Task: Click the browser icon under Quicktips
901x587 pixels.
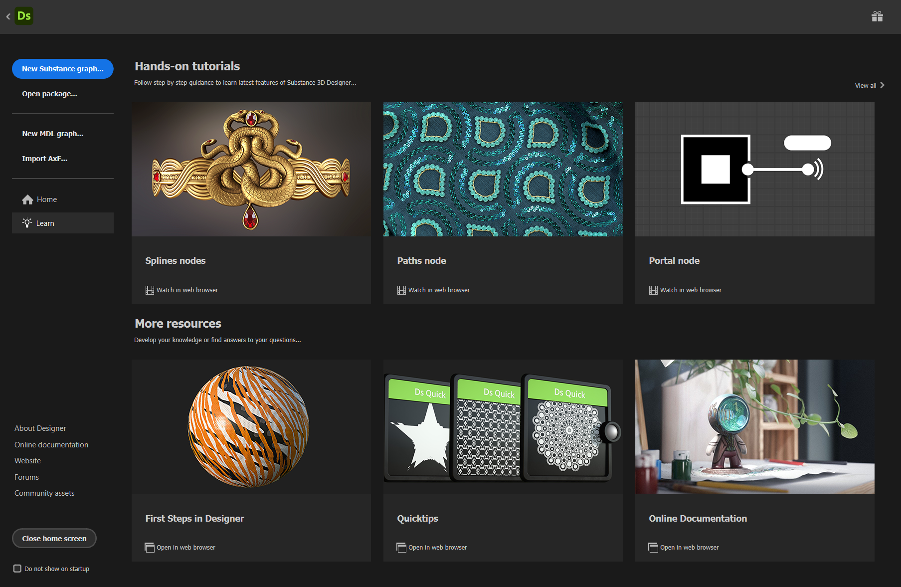Action: 401,547
